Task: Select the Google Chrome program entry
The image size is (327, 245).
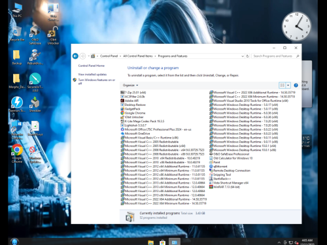Action: click(133, 113)
